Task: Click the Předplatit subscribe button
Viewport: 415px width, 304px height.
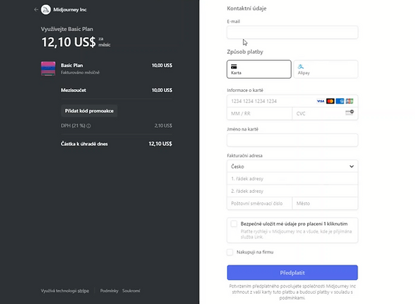Action: click(x=293, y=272)
